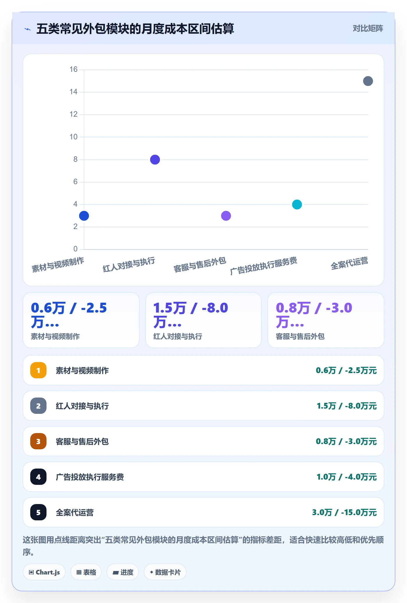Click the y-axis tick label 16
This screenshot has height=603, width=407.
coord(74,69)
